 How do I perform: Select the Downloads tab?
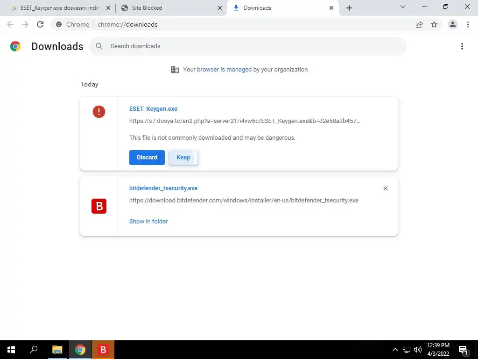(x=283, y=8)
